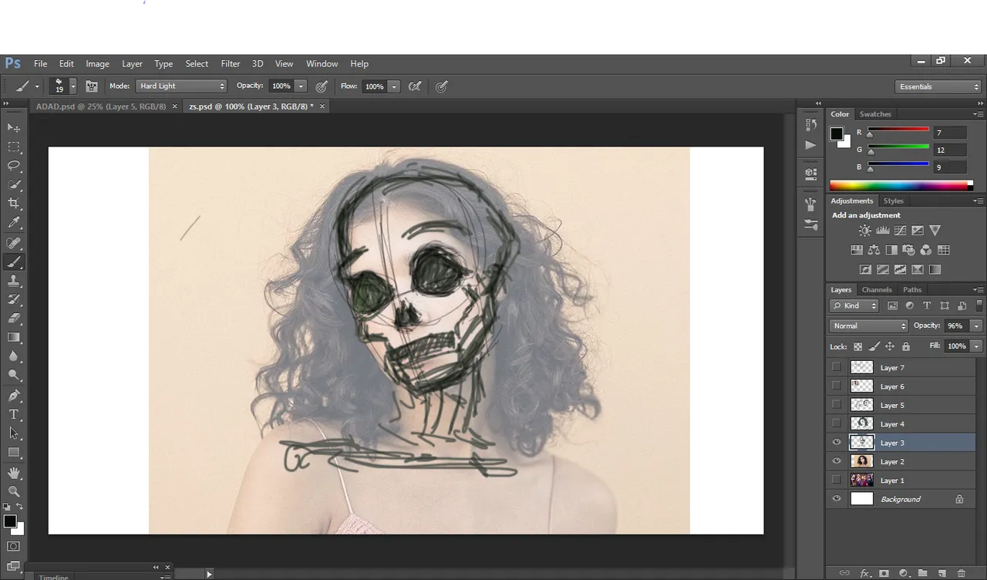987x580 pixels.
Task: Close the zs.psd document tab
Action: coord(322,106)
